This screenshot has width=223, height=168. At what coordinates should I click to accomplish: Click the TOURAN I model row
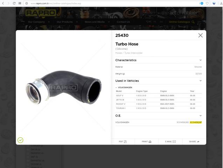(x=159, y=108)
